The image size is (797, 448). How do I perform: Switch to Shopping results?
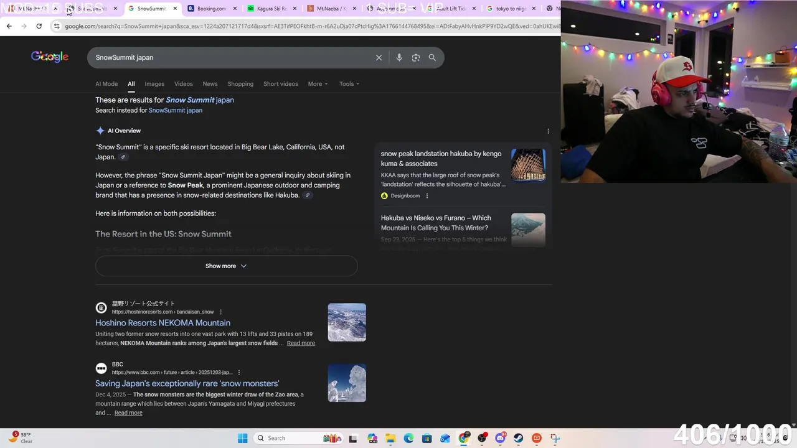(x=240, y=84)
